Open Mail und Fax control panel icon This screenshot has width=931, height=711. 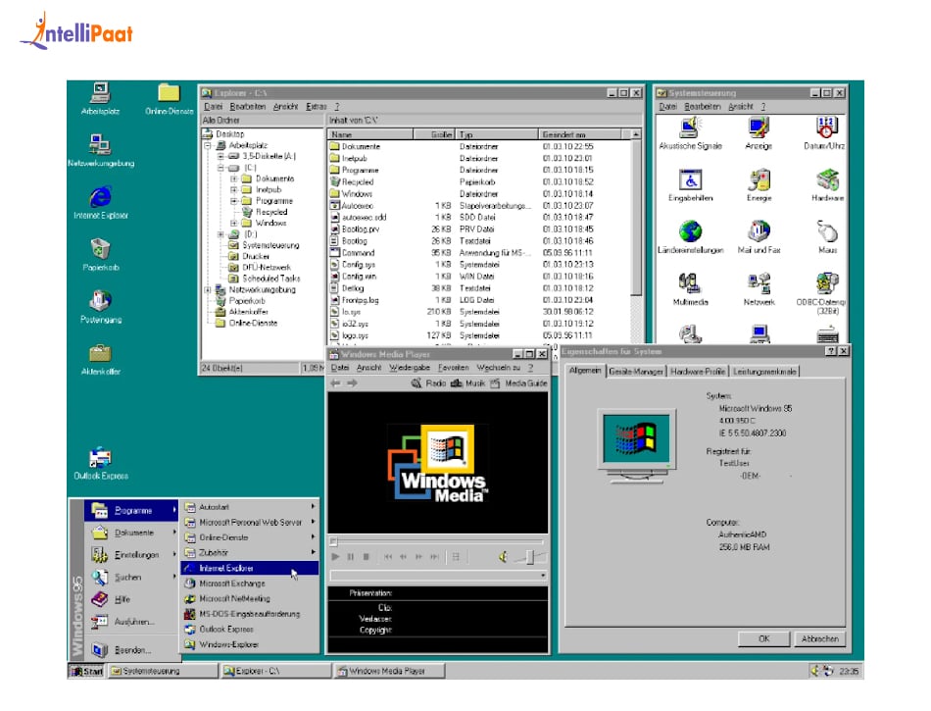pyautogui.click(x=759, y=237)
